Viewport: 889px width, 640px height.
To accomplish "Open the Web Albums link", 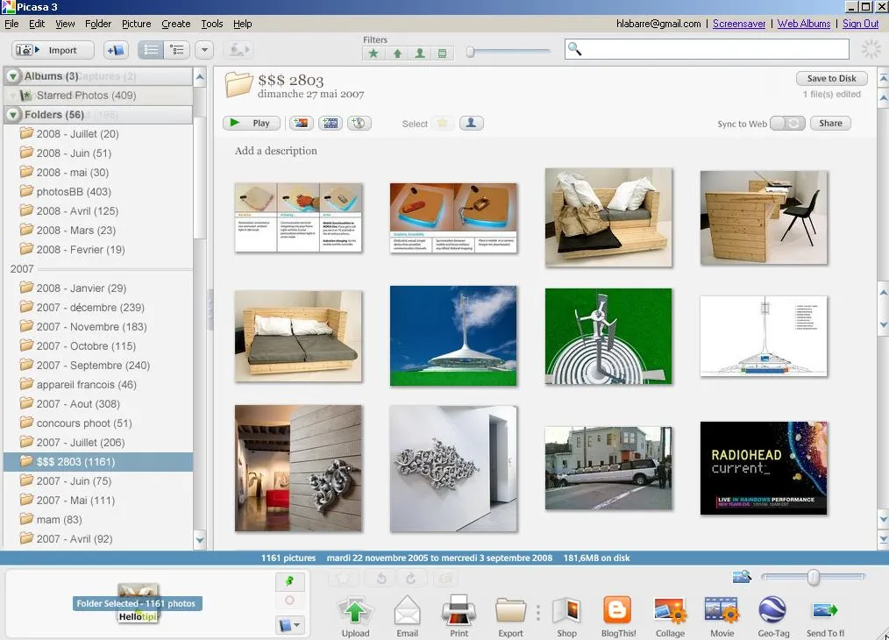I will [x=804, y=24].
